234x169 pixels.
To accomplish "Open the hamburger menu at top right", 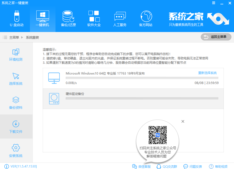I will 214,3.
